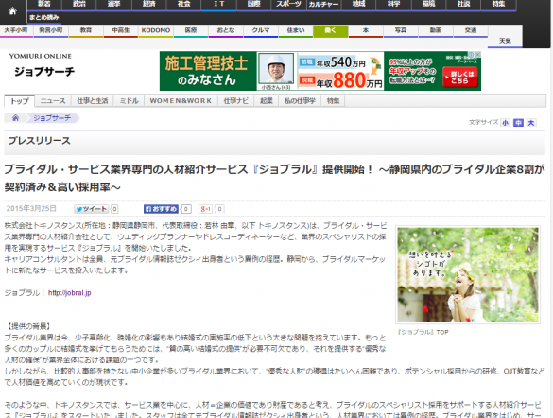Screen dimensions: 553x418
Task: Open the 経済 section in the top menu
Action: [x=148, y=4]
